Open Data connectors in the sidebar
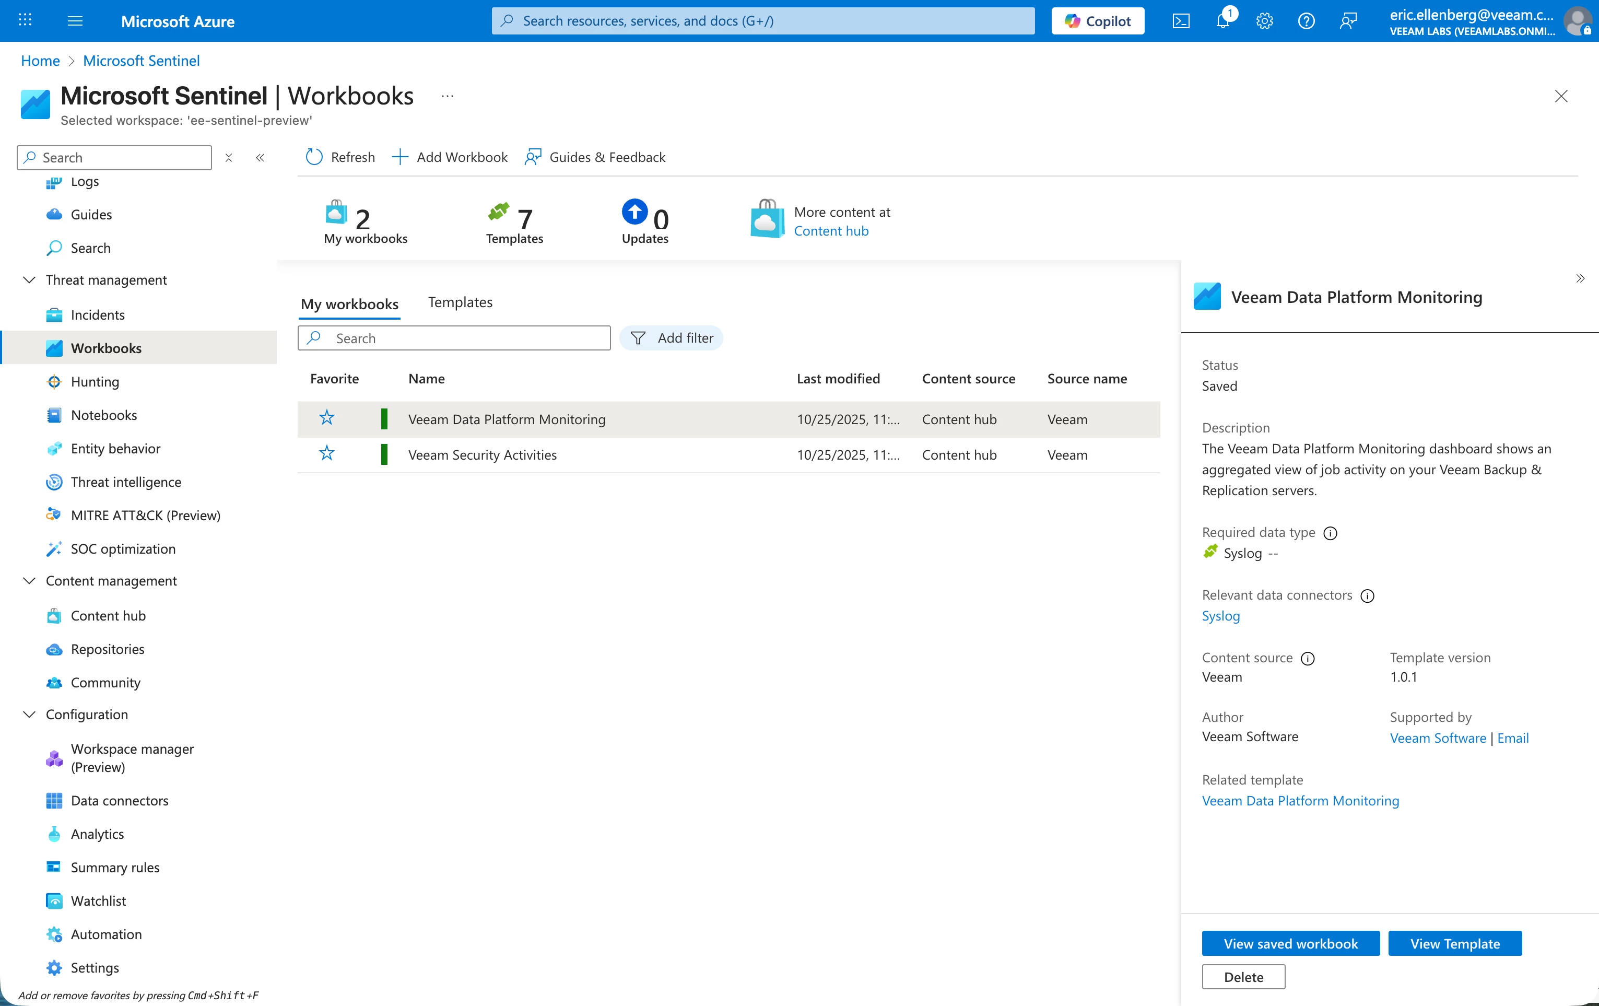The image size is (1599, 1006). pos(120,800)
